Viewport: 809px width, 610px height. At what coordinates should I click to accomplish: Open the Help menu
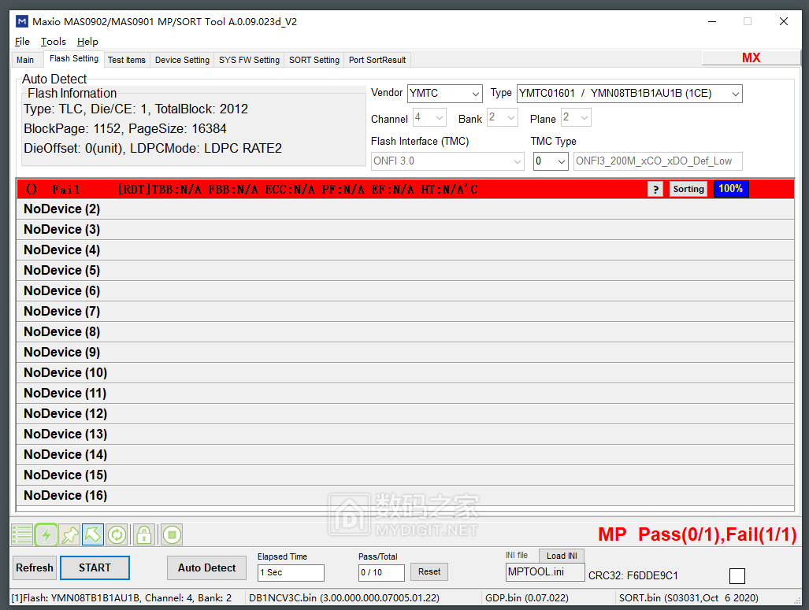click(87, 42)
